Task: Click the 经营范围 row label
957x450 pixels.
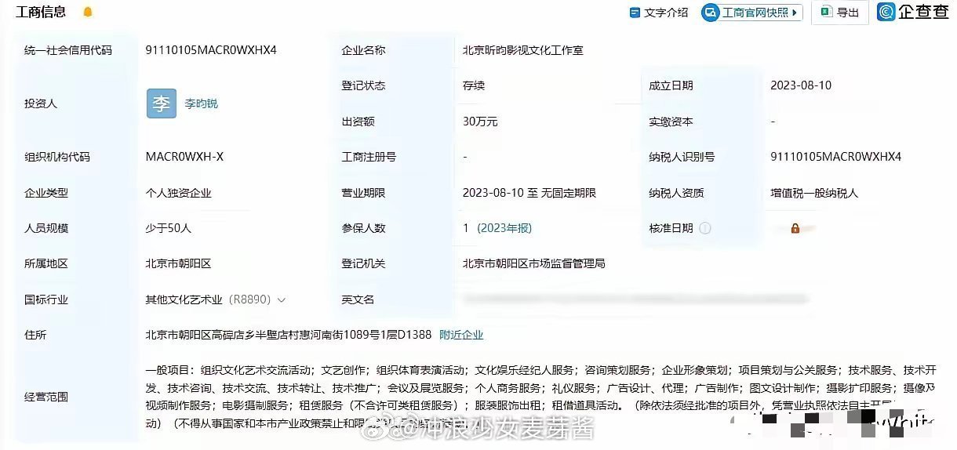Action: click(x=46, y=397)
